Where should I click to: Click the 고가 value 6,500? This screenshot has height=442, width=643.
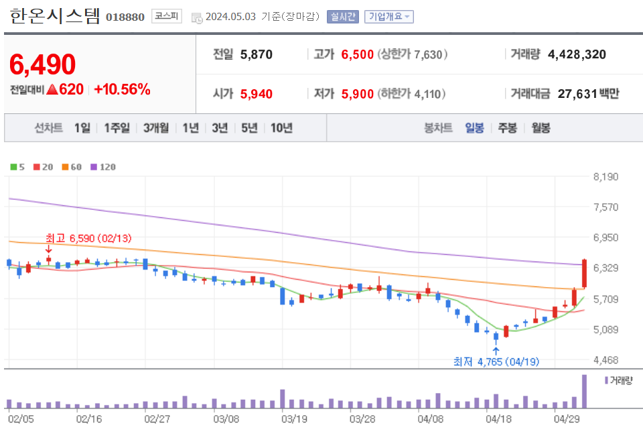coord(358,54)
